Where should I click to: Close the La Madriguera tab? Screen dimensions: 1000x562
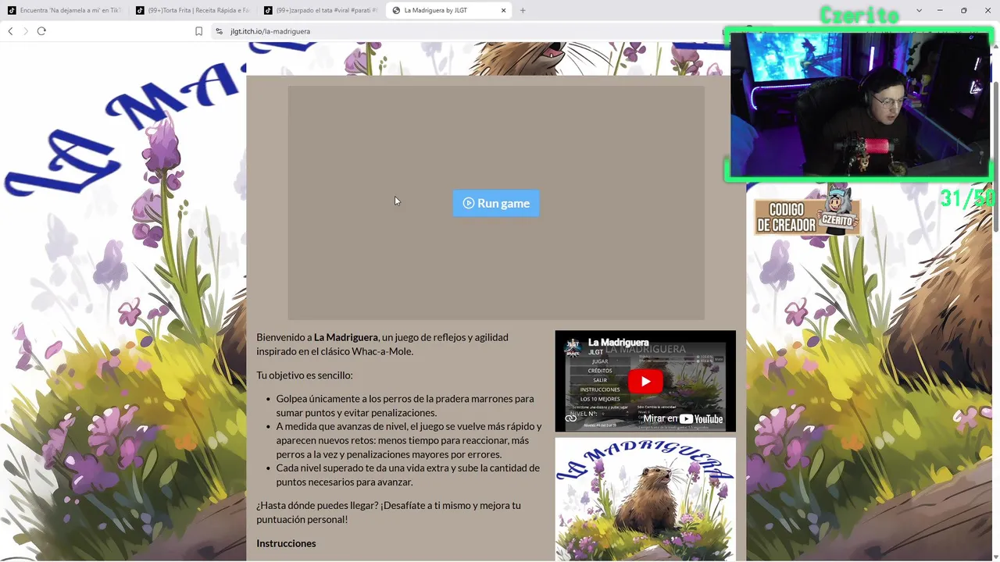504,10
